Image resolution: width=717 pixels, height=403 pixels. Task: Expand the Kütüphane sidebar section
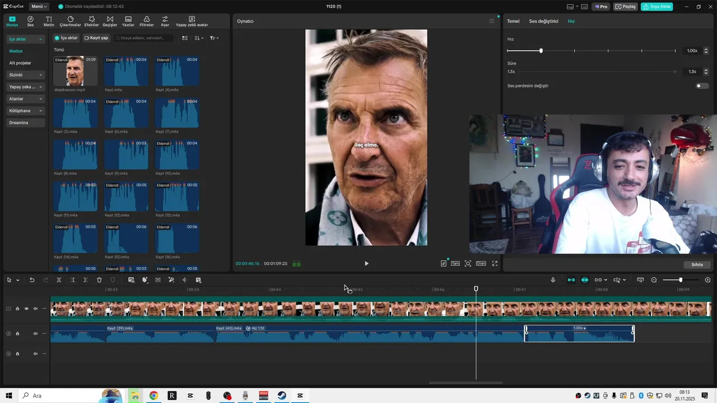[x=26, y=111]
